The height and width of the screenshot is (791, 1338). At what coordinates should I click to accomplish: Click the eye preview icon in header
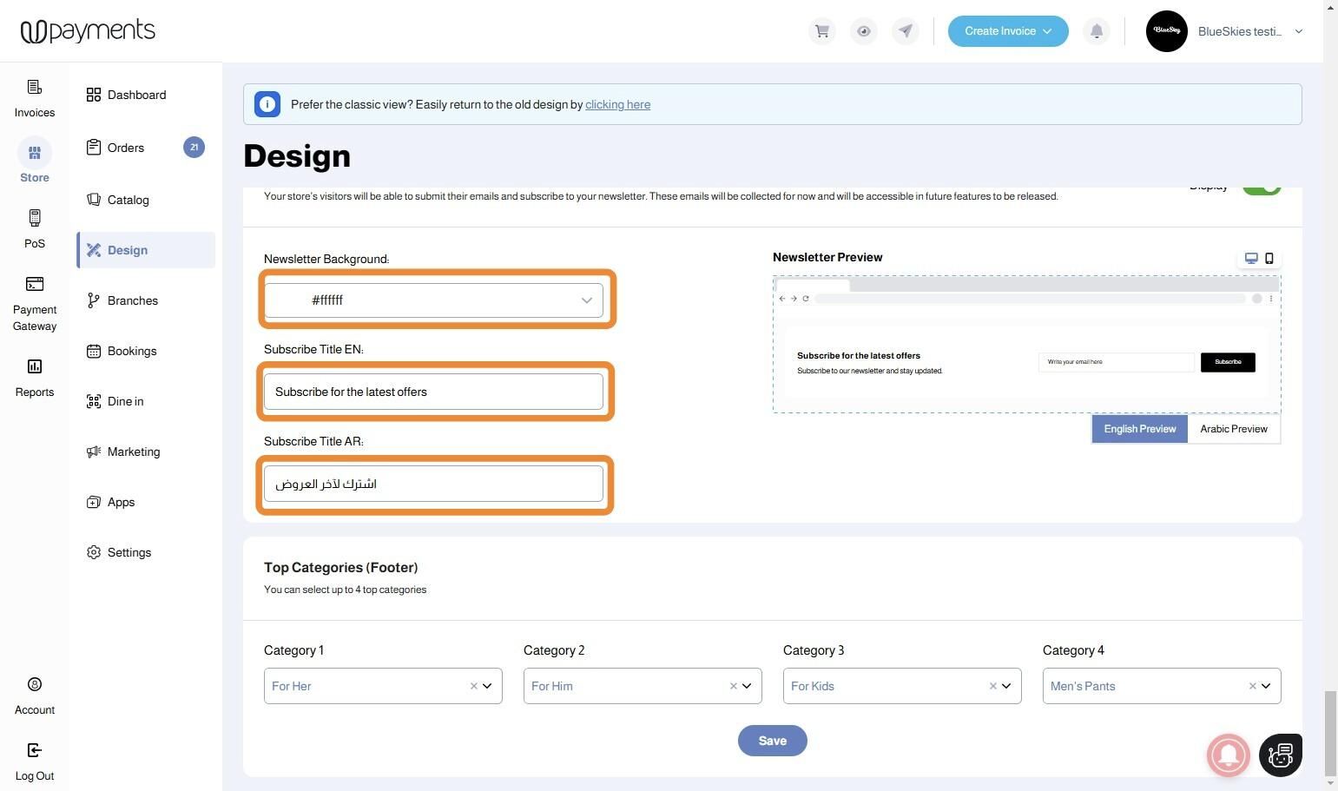tap(863, 31)
